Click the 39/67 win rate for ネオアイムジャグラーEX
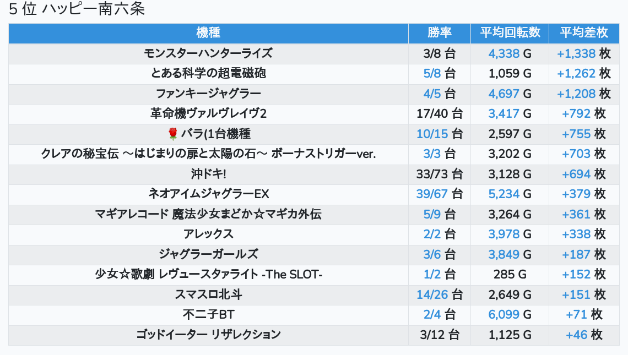The height and width of the screenshot is (355, 628). point(432,194)
